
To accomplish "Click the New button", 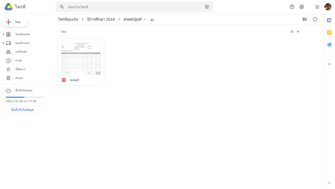I will click(x=15, y=22).
